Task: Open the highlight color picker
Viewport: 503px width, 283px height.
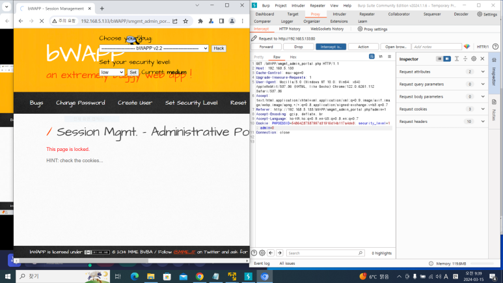Action: [467, 47]
